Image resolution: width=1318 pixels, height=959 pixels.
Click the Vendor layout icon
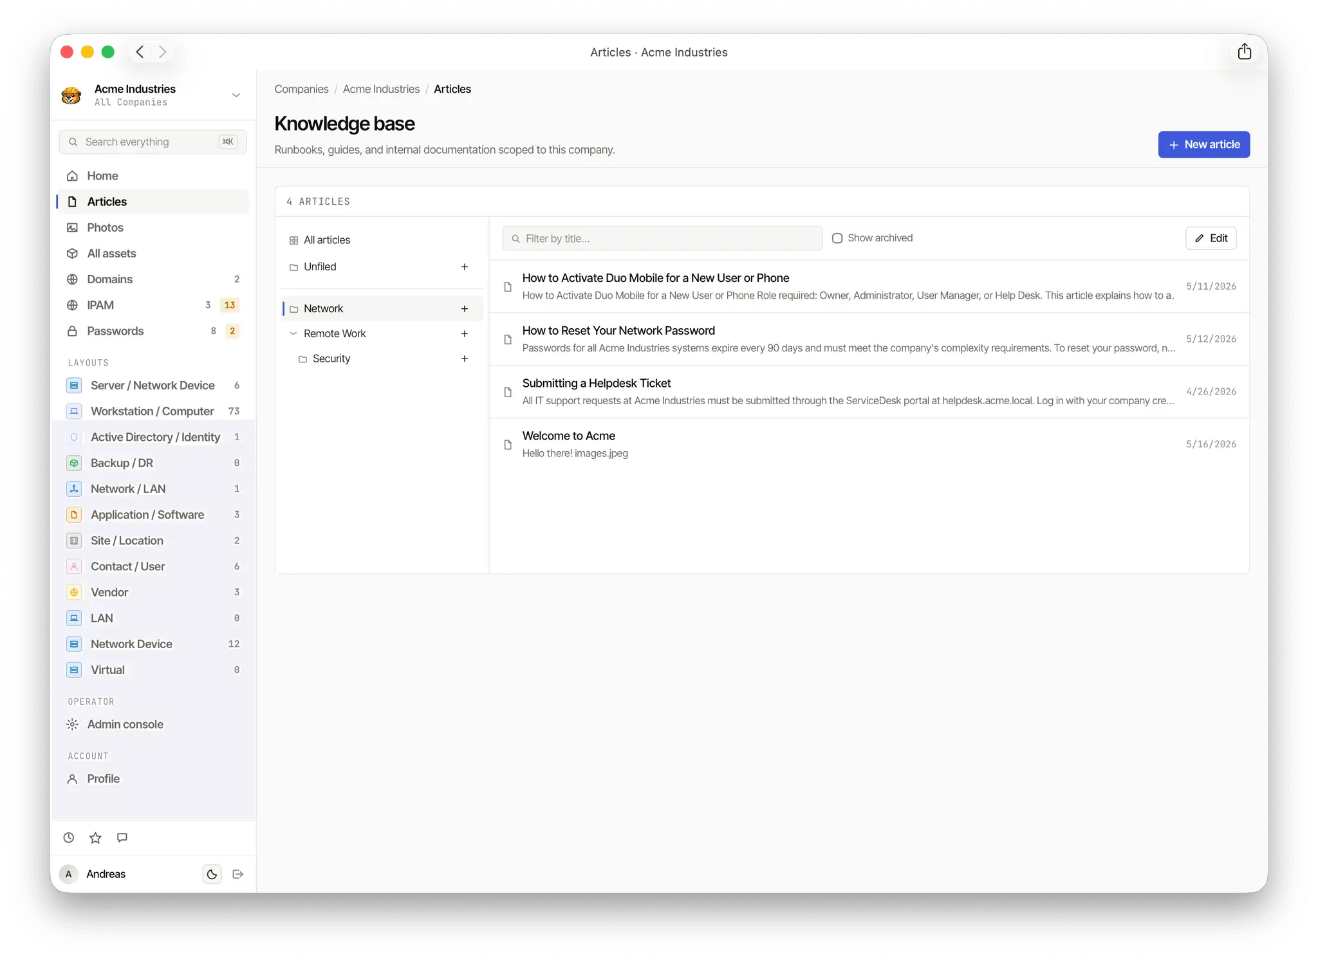74,592
